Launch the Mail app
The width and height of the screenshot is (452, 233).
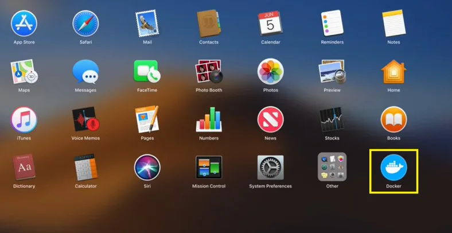click(147, 24)
